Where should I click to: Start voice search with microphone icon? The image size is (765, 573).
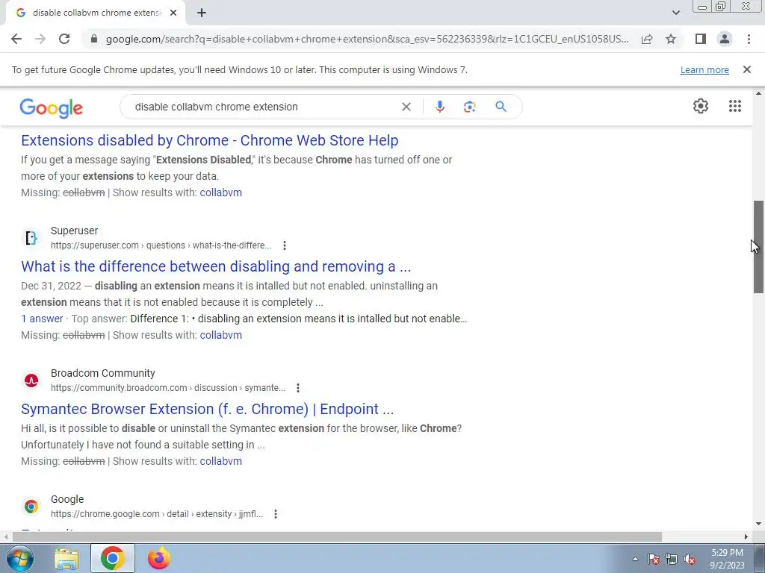pyautogui.click(x=439, y=107)
